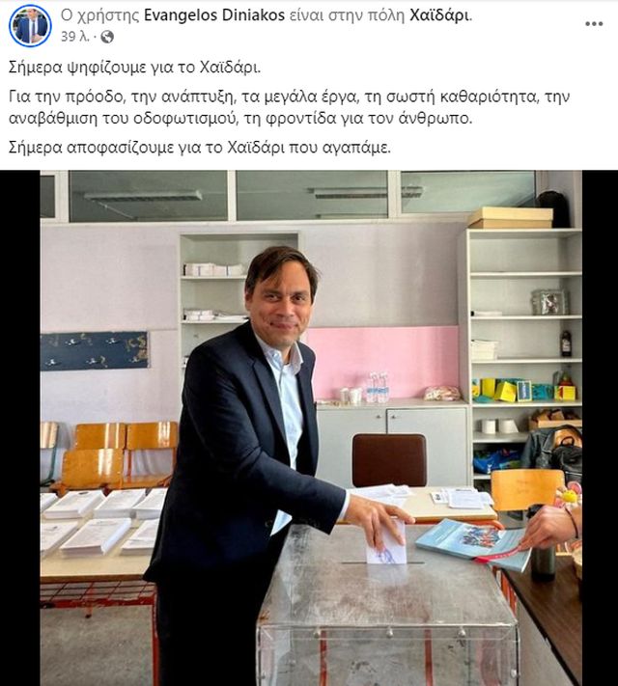Open Evangelos Diniakos profile picture avatar
The width and height of the screenshot is (618, 686).
(30, 26)
